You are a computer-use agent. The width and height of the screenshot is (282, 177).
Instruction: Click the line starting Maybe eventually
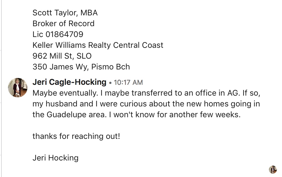(146, 93)
